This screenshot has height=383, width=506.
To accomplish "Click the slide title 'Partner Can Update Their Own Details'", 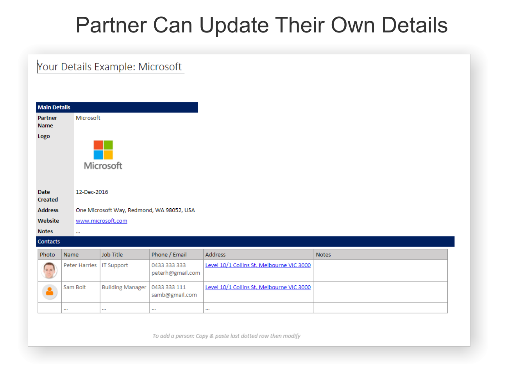I will [x=261, y=25].
